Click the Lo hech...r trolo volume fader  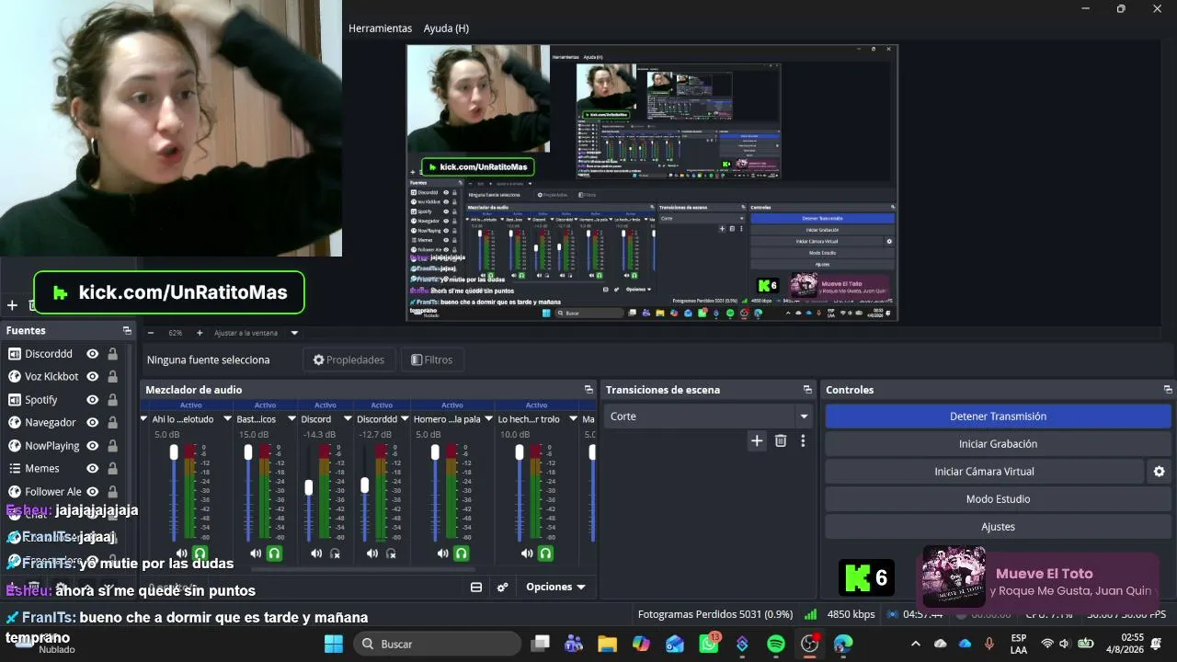pyautogui.click(x=520, y=452)
